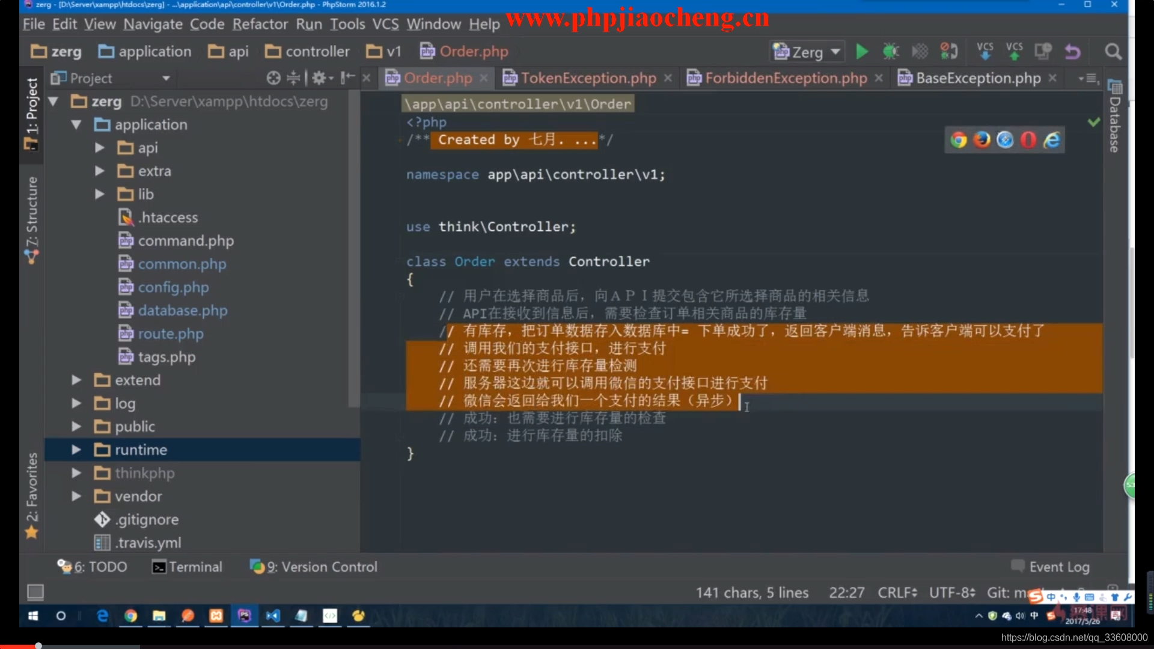Change CRLF line separator in status bar
Viewport: 1154px width, 649px height.
[897, 593]
